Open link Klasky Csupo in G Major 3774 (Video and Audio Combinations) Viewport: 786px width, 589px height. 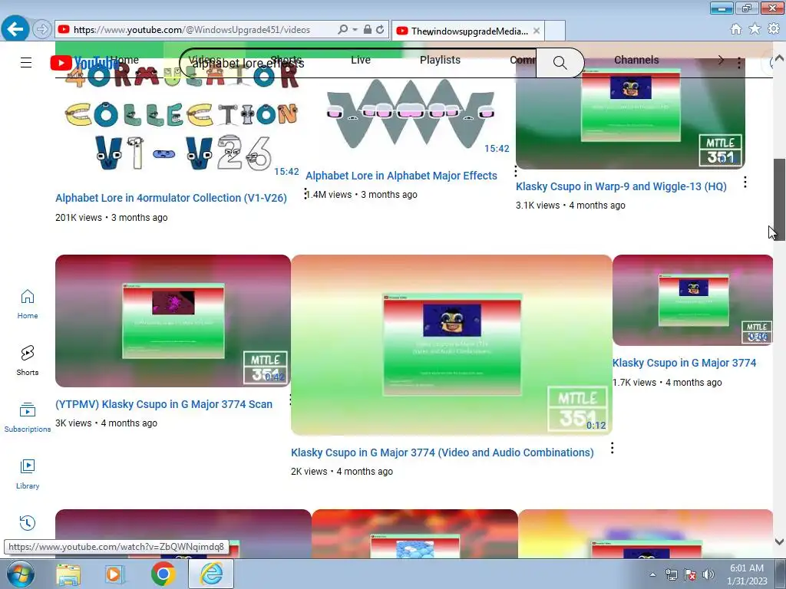[x=442, y=452]
